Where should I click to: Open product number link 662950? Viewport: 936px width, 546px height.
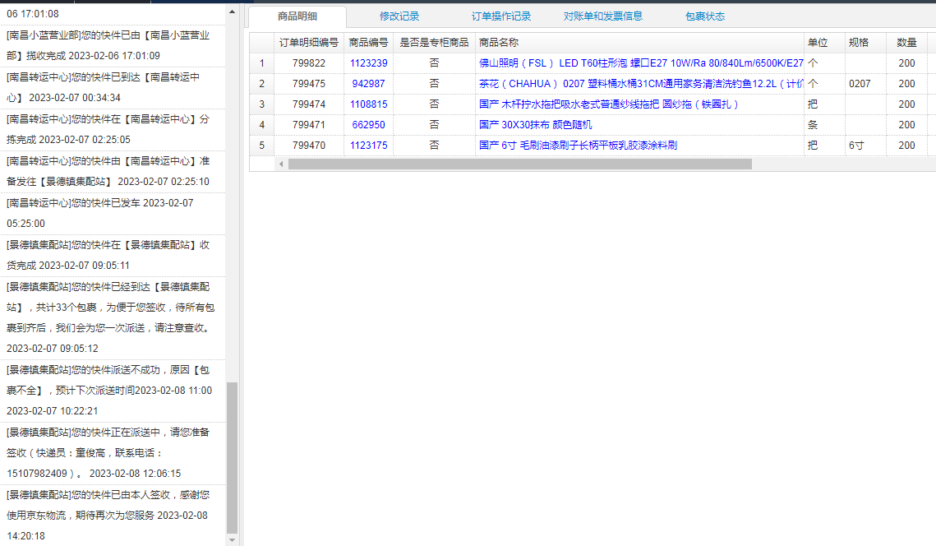click(368, 125)
